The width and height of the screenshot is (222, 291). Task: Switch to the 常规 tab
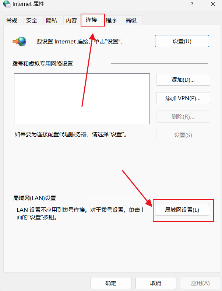[12, 20]
